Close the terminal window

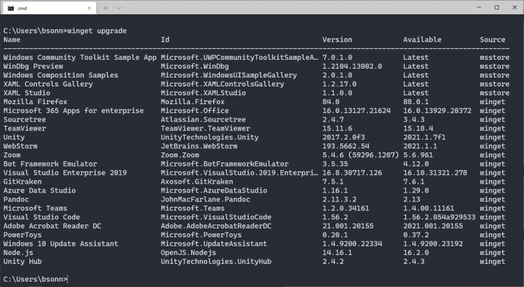(x=514, y=7)
